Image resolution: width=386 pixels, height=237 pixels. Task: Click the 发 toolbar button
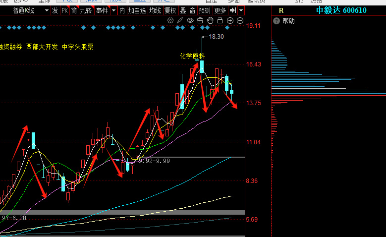pos(55,10)
